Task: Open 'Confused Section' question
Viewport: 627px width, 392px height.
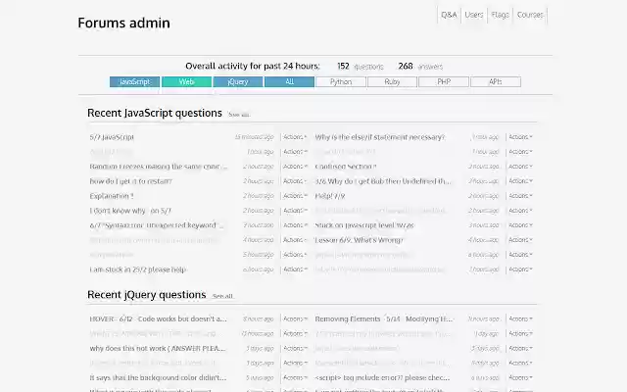Action: [346, 167]
